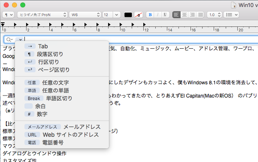Insert the 段落区切り pattern
Viewport: 258px width, 162px height.
tap(62, 54)
